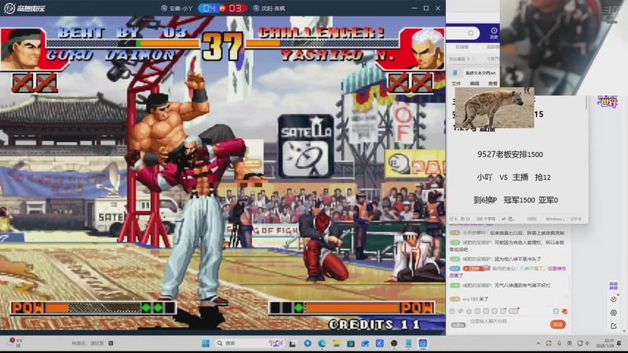The image size is (628, 353).
Task: Click the character count in Notepad status bar
Action: (x=485, y=219)
